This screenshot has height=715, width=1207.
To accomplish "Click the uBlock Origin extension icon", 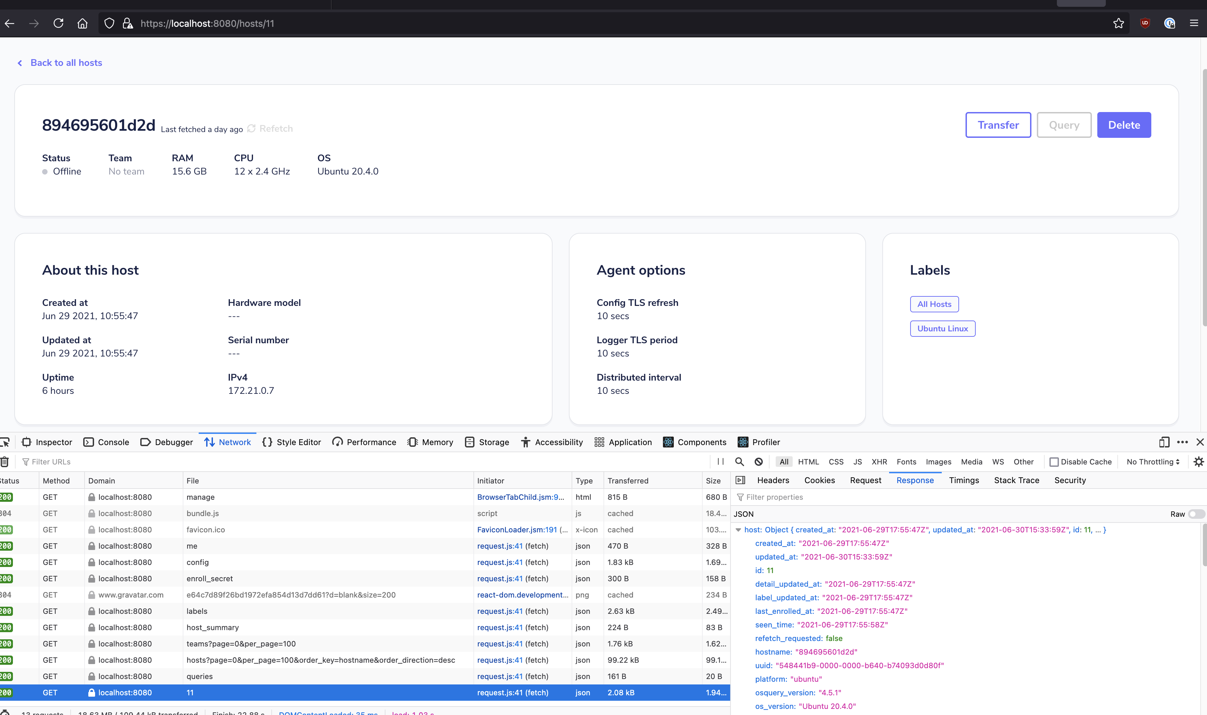I will pos(1145,23).
